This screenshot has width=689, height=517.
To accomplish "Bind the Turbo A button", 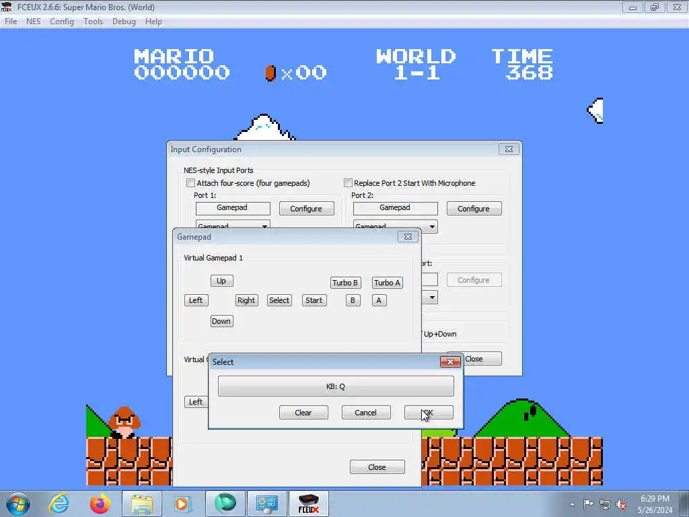I will tap(387, 283).
